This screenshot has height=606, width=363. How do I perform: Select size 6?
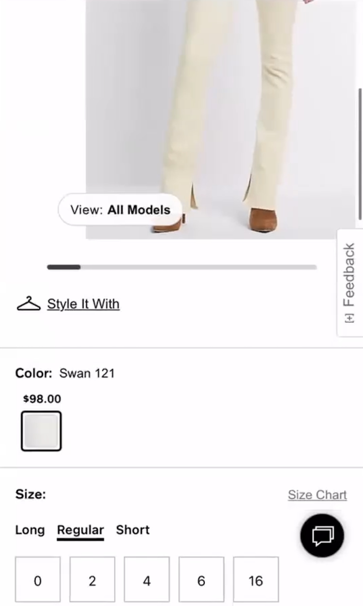201,579
